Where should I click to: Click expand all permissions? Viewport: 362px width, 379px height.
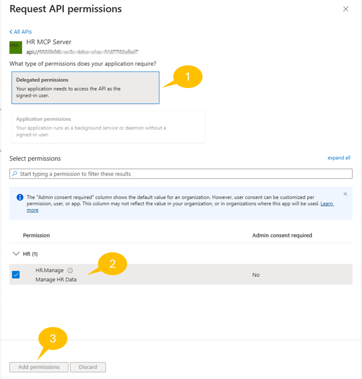[x=339, y=157]
